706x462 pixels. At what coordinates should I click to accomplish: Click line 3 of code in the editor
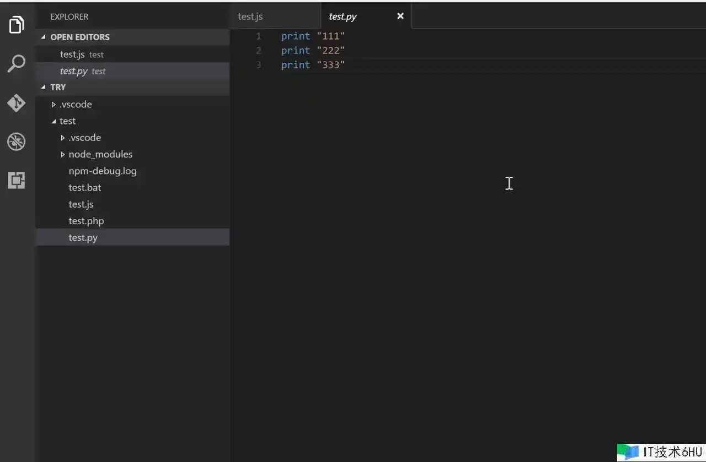313,65
